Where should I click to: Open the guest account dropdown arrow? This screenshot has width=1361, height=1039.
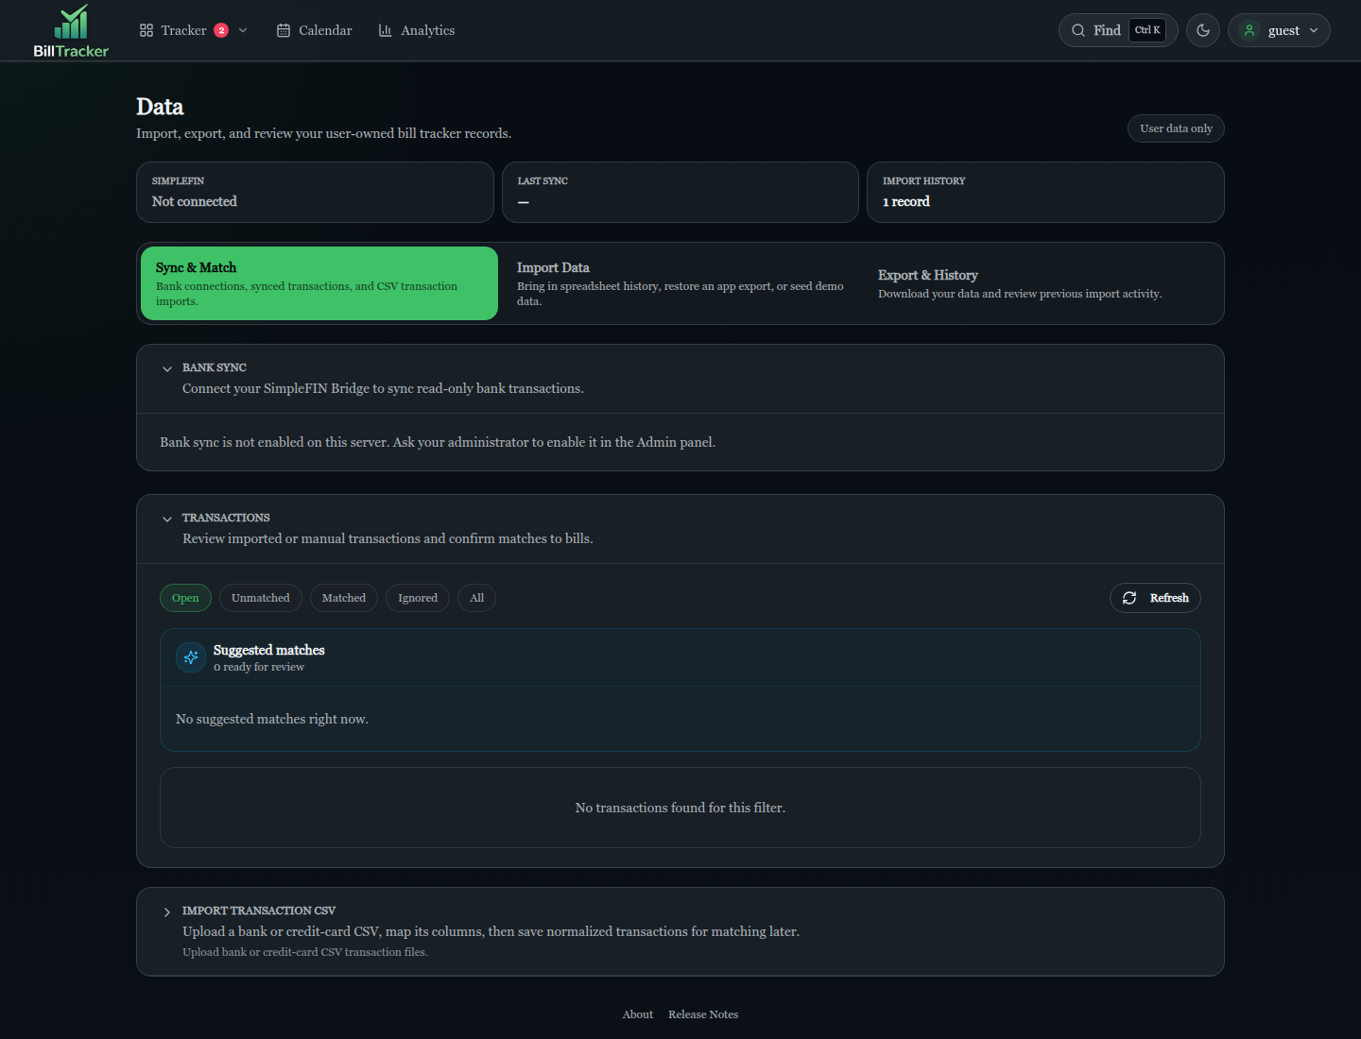tap(1314, 30)
